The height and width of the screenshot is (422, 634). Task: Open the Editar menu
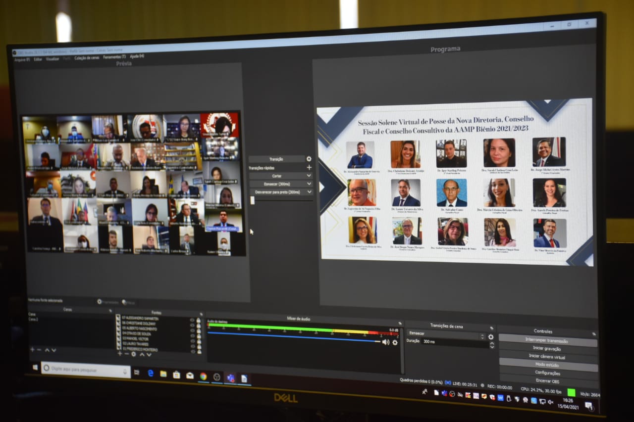tap(38, 59)
